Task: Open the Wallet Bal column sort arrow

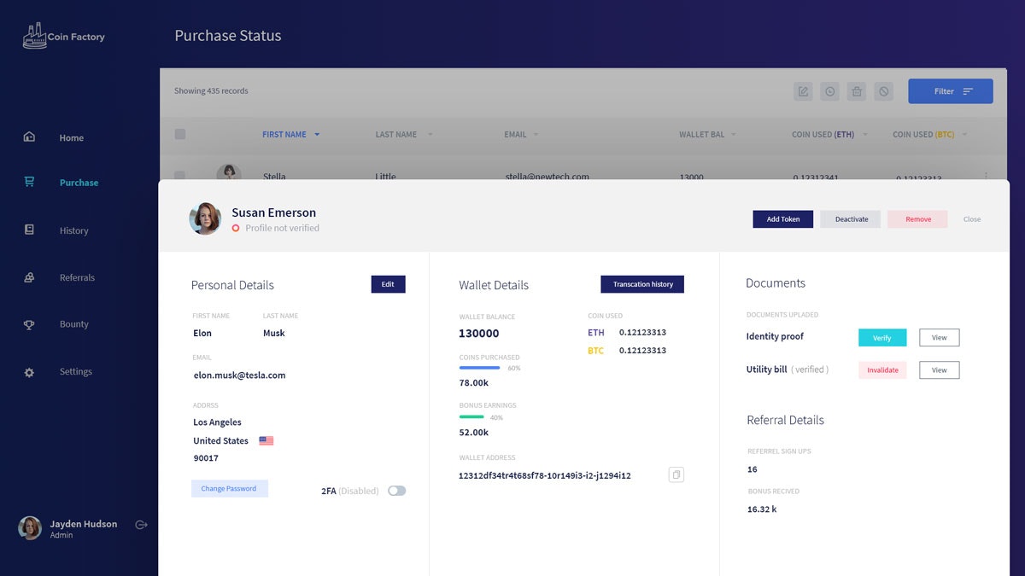Action: [733, 135]
